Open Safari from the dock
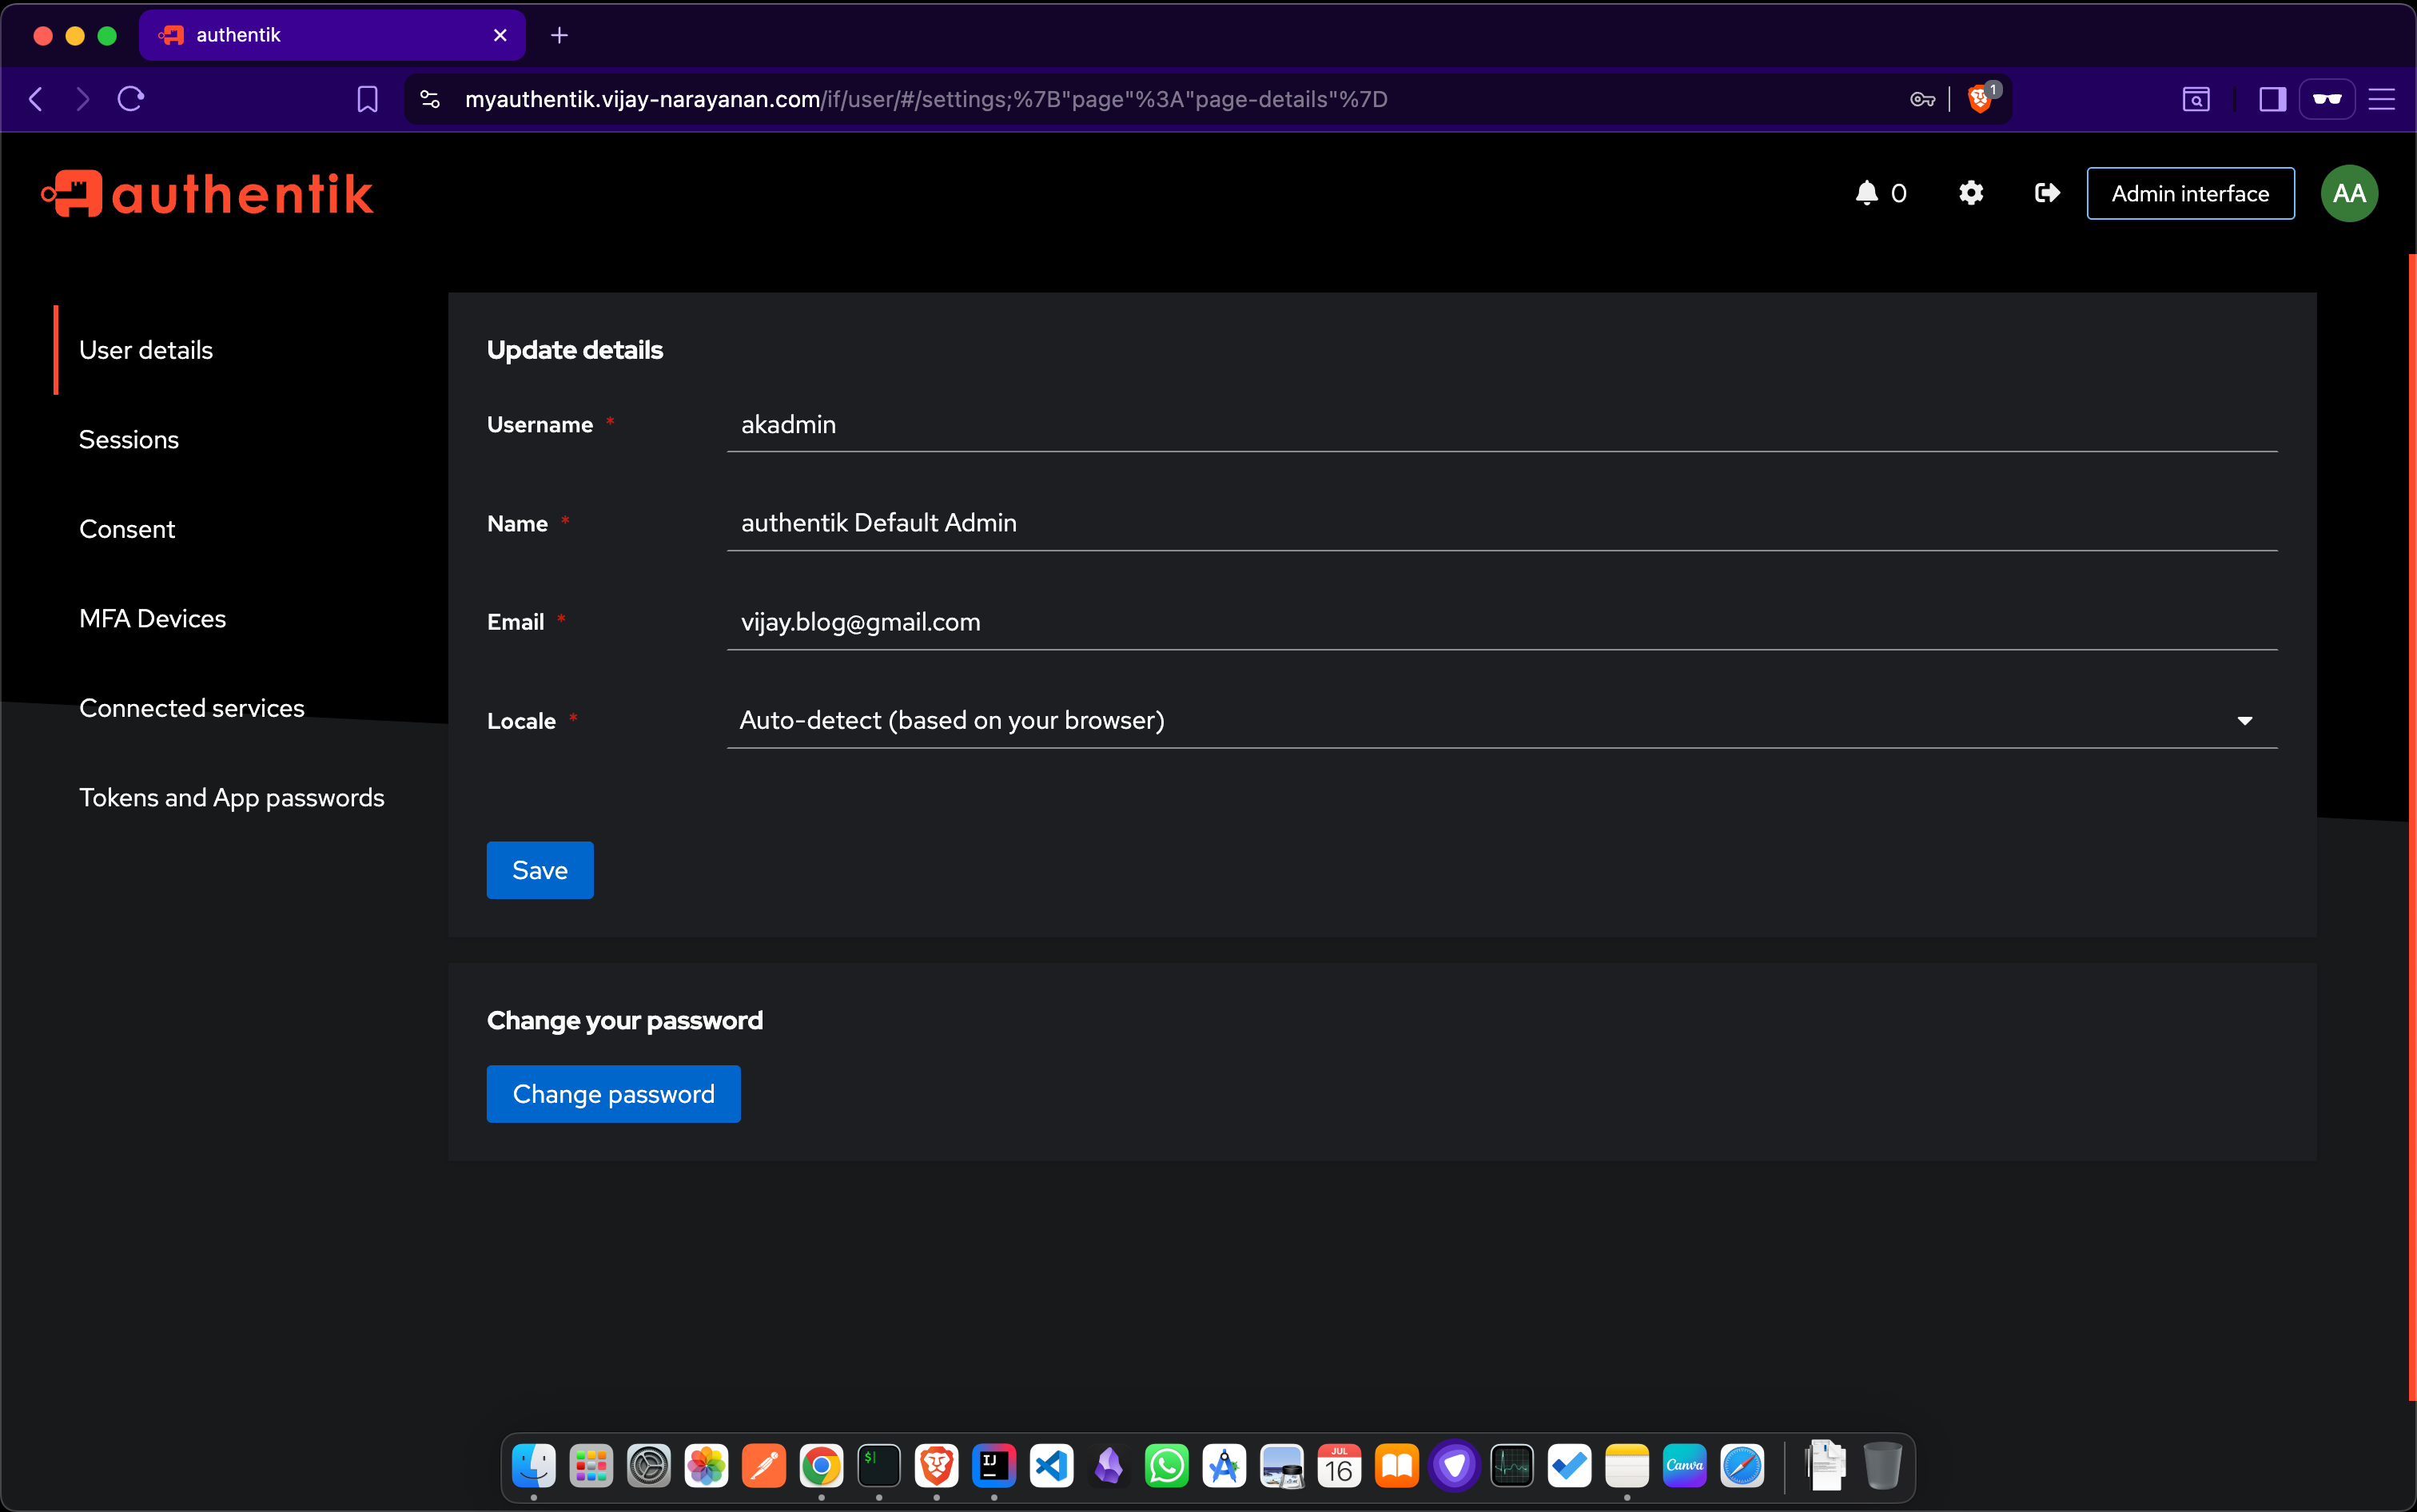 click(x=1742, y=1466)
